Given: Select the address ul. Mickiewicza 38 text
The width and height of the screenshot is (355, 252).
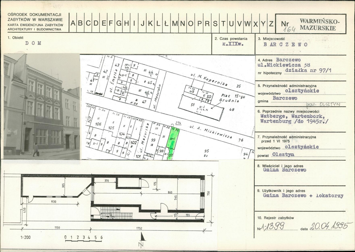Looking at the screenshot, I should click(284, 65).
